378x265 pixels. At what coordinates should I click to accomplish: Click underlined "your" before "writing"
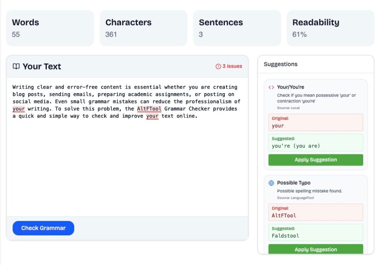pyautogui.click(x=18, y=109)
